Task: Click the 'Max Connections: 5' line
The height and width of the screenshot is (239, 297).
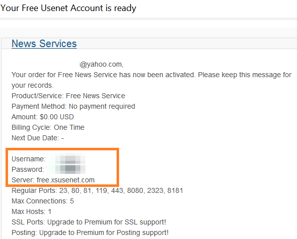Action: (x=43, y=201)
